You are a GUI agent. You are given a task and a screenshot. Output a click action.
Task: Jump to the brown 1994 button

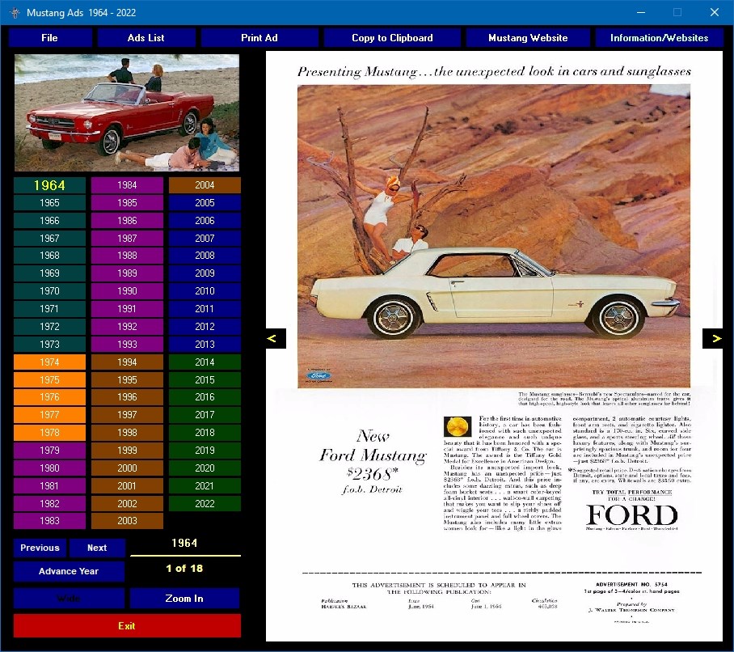[128, 362]
